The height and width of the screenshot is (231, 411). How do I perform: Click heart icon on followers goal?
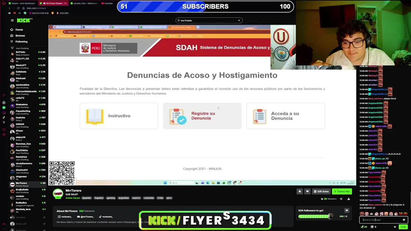click(346, 210)
